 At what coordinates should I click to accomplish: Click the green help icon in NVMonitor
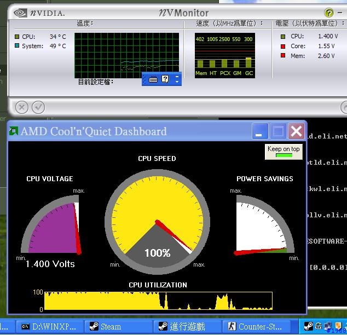click(329, 13)
